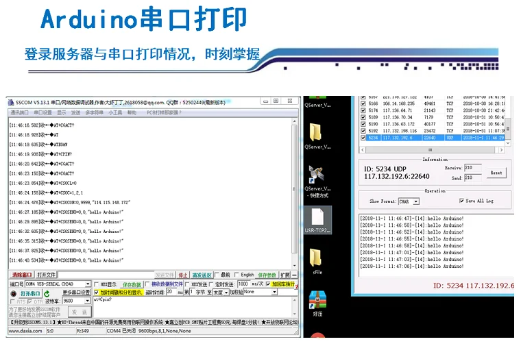The width and height of the screenshot is (521, 359).
Task: Open the 好压 archive app icon
Action: pos(317,300)
